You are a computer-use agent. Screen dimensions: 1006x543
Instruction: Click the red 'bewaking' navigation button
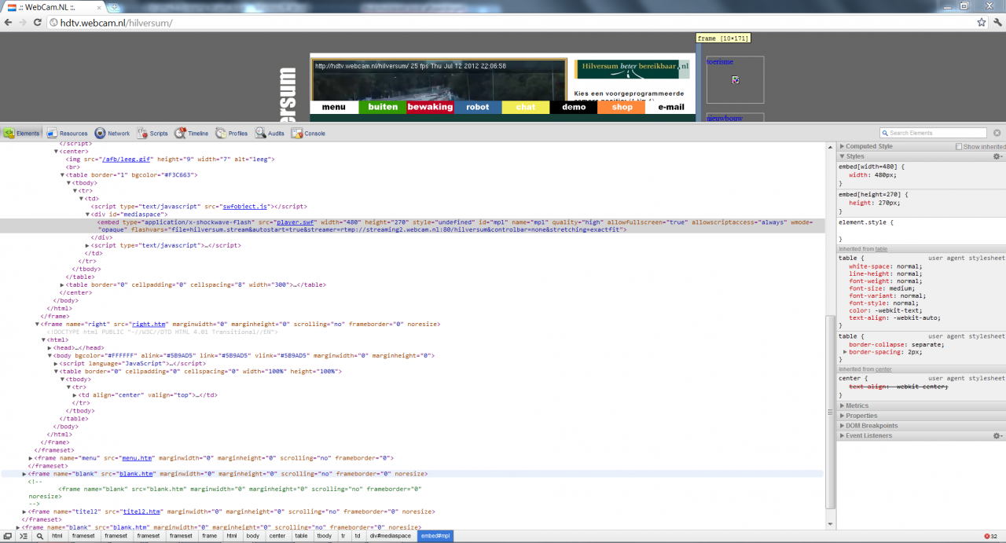(x=430, y=107)
